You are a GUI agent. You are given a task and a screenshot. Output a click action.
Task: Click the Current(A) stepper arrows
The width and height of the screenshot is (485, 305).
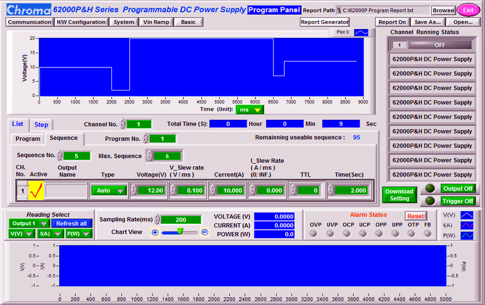[x=213, y=190]
